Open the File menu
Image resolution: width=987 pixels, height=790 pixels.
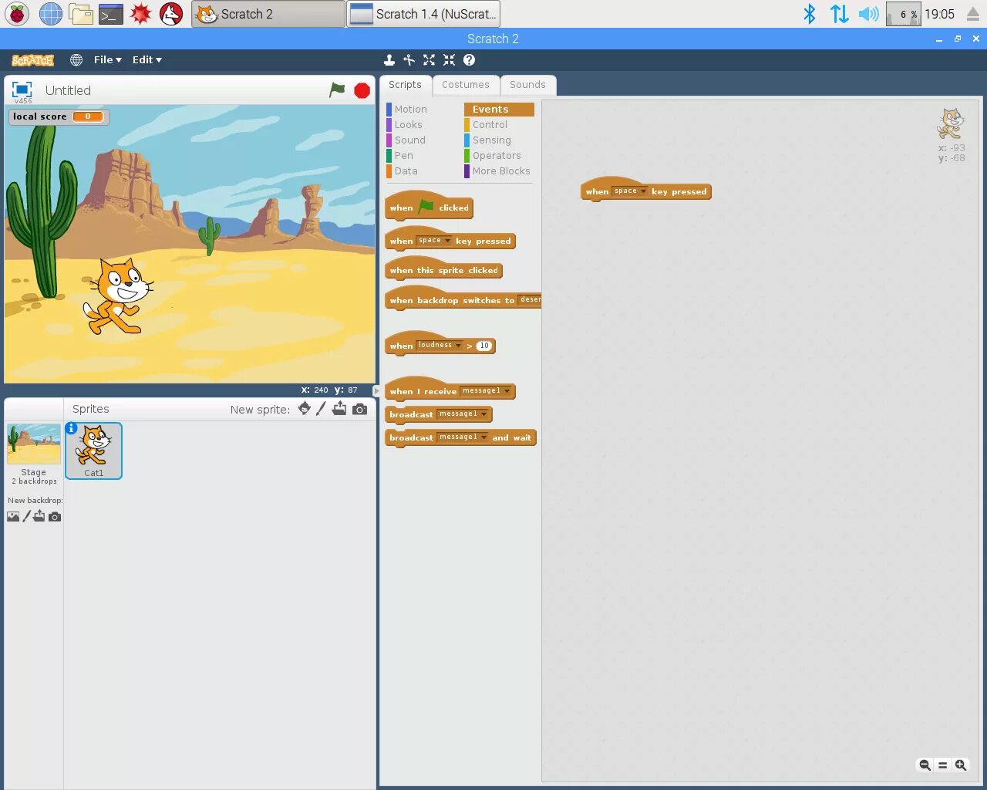(x=107, y=59)
